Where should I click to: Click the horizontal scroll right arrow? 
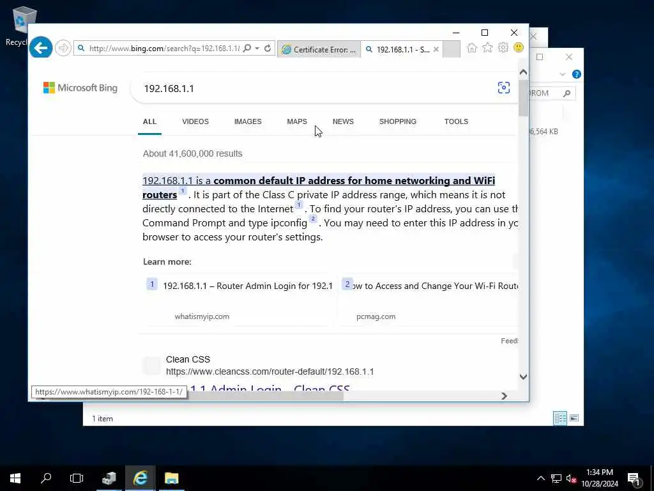(505, 396)
